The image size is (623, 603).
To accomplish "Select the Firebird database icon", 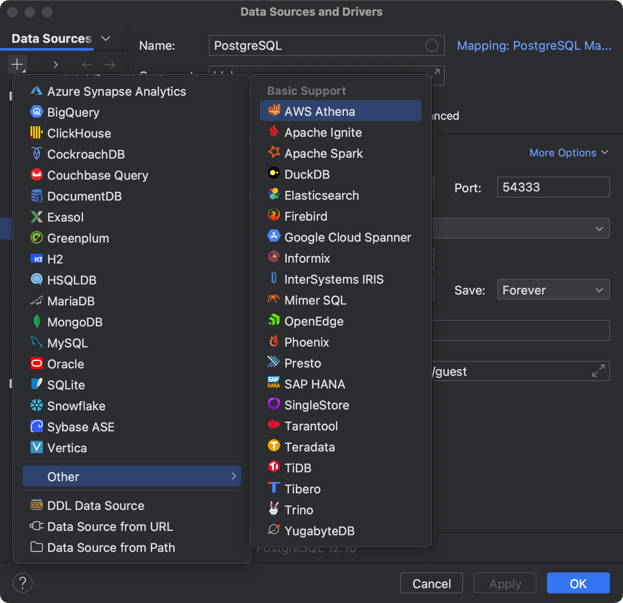I will [x=273, y=215].
